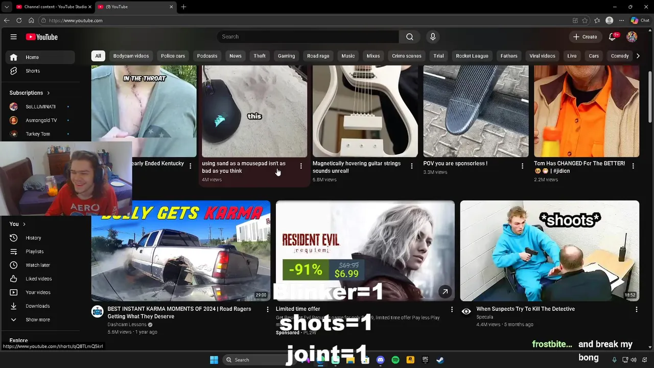654x368 pixels.
Task: Open the Windows Start menu
Action: [214, 360]
